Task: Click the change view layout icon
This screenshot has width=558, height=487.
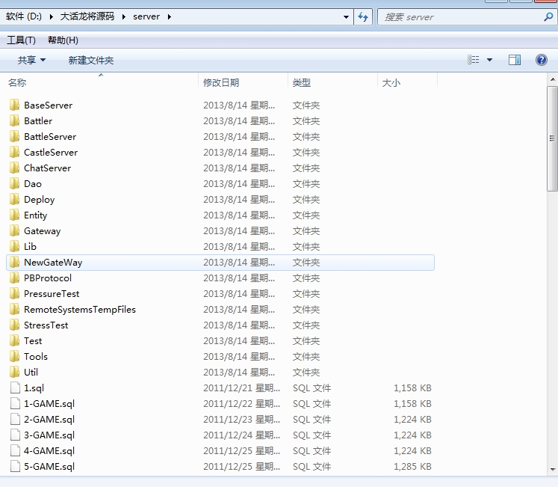Action: pyautogui.click(x=474, y=60)
